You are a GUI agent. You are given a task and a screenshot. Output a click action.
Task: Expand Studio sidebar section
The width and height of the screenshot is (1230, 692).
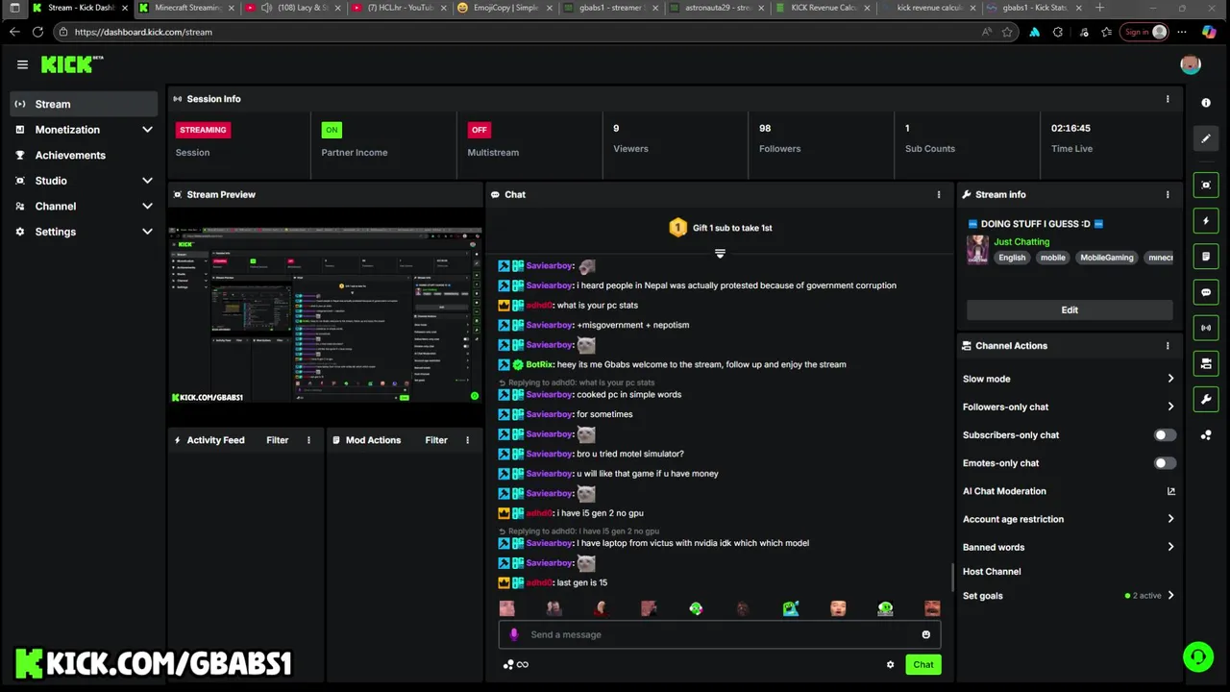point(147,181)
